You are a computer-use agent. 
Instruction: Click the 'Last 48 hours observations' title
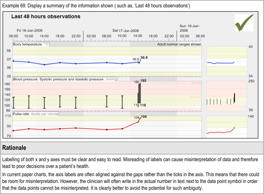46,17
